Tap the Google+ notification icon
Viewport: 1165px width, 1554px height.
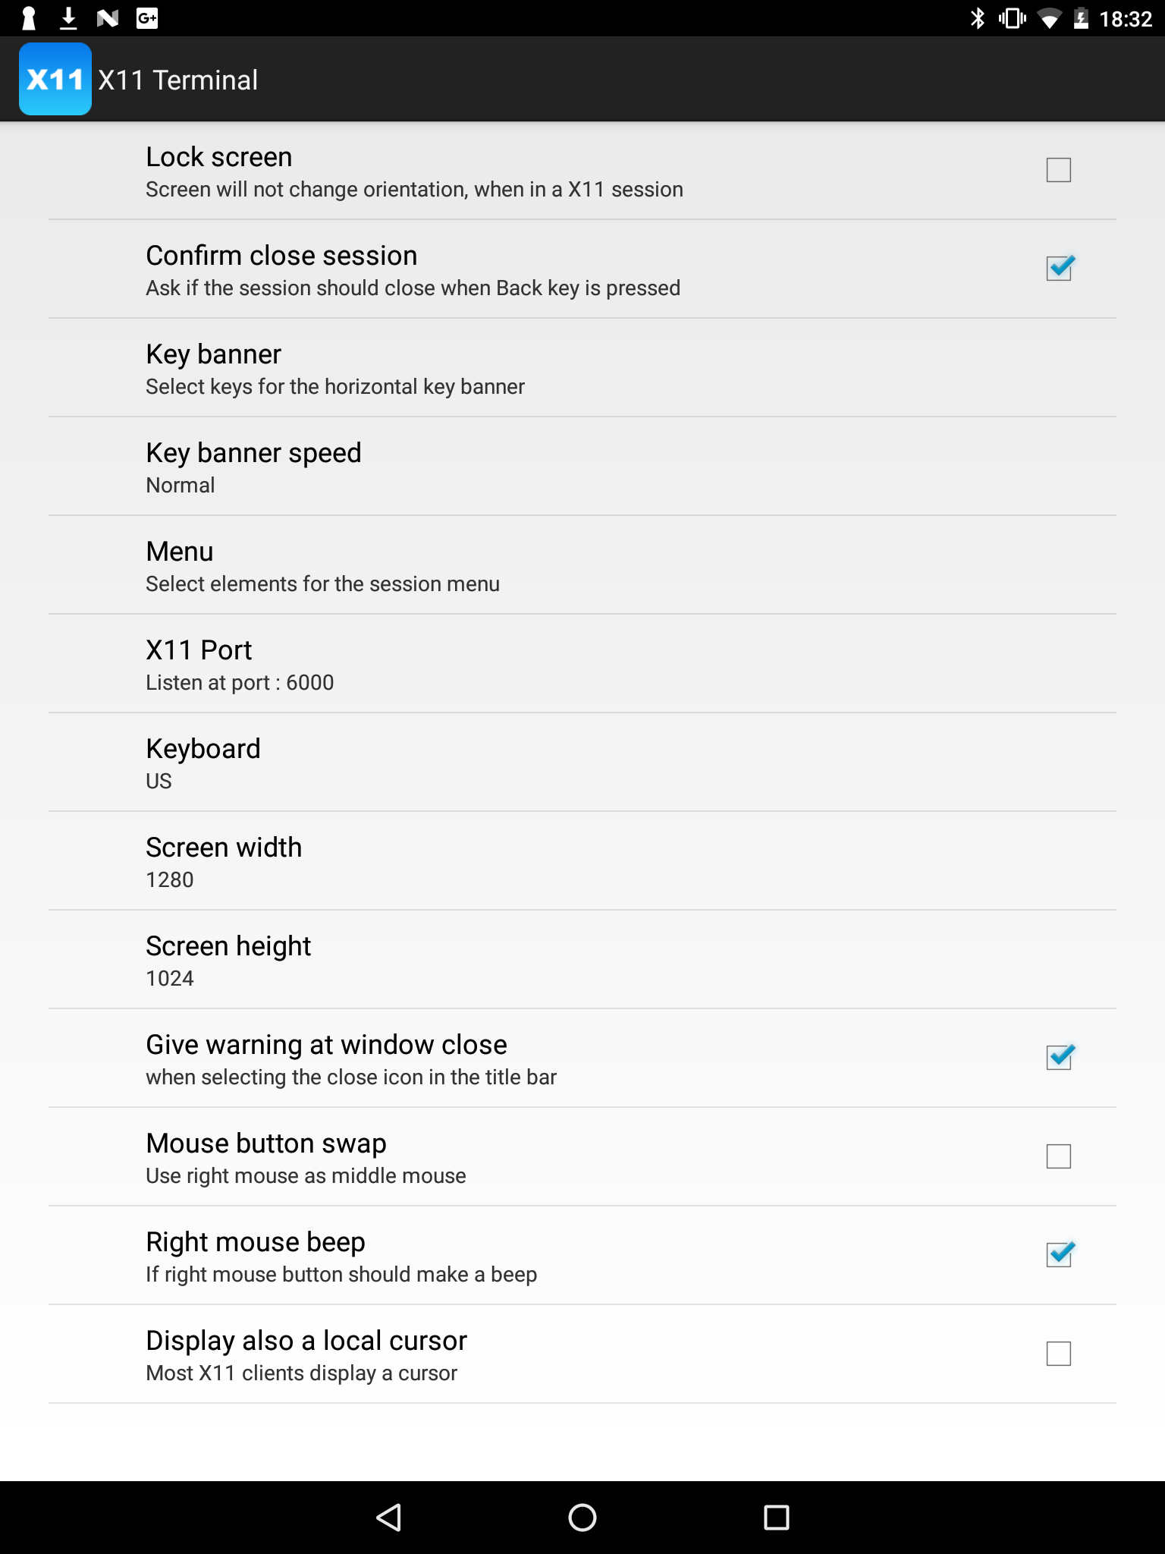coord(146,18)
